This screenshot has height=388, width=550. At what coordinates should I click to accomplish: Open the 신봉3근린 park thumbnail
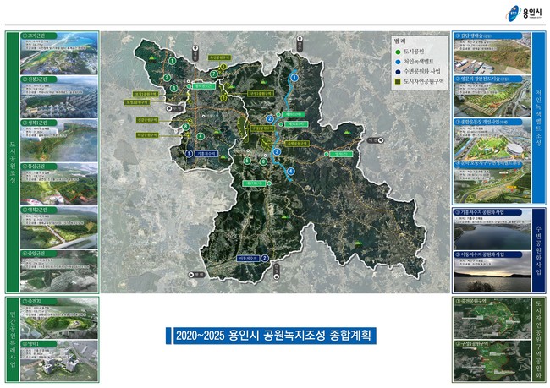59,96
